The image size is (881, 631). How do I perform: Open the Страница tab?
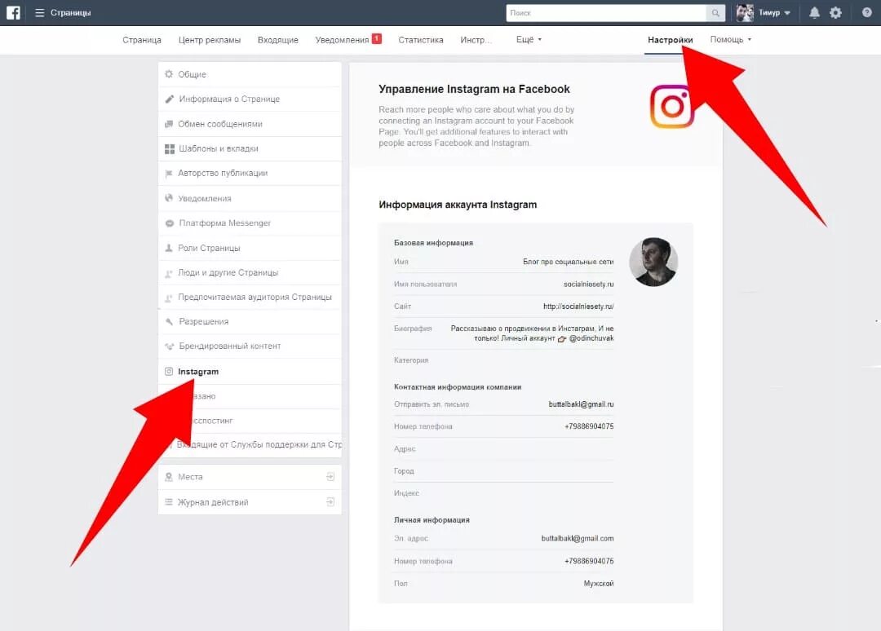[142, 40]
